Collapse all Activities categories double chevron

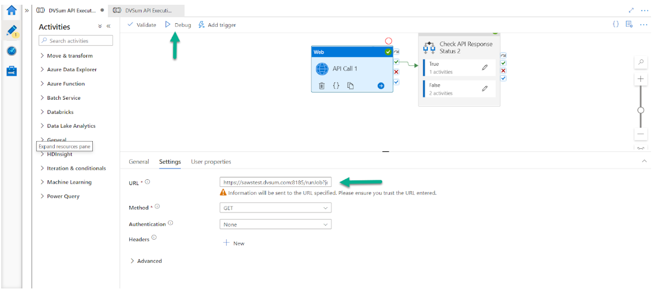[100, 26]
